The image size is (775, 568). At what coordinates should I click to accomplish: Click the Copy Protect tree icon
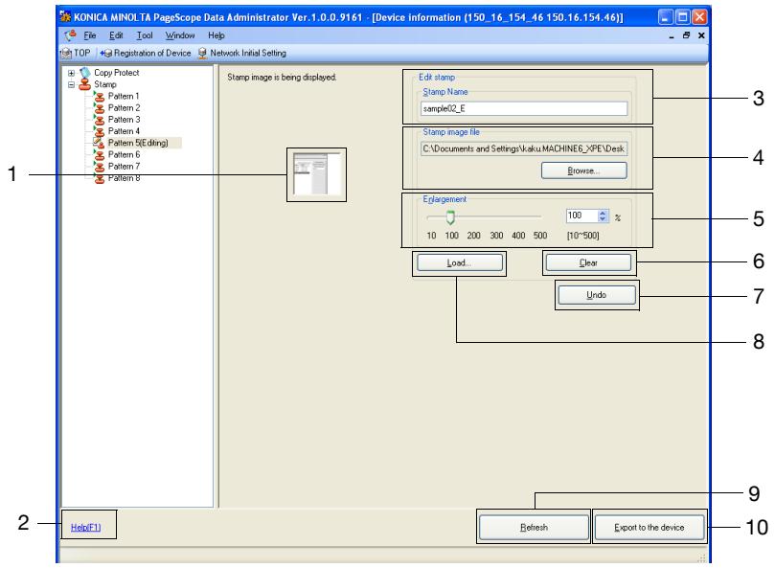click(85, 73)
